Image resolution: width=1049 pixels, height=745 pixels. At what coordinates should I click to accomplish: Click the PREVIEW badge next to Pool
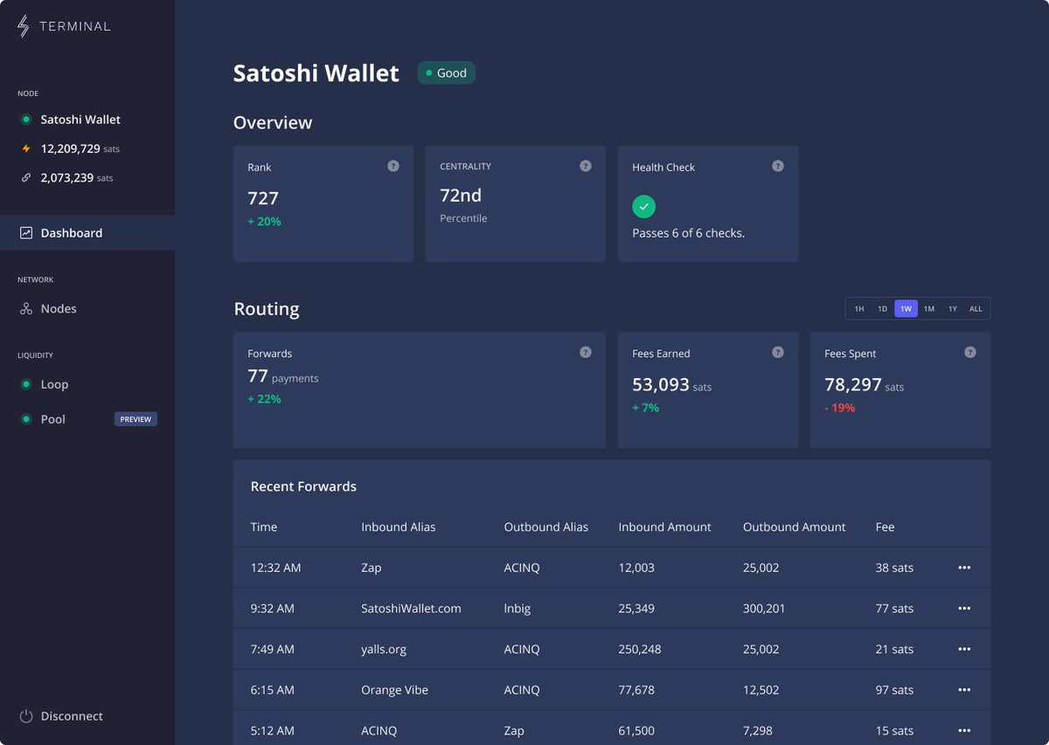point(135,419)
